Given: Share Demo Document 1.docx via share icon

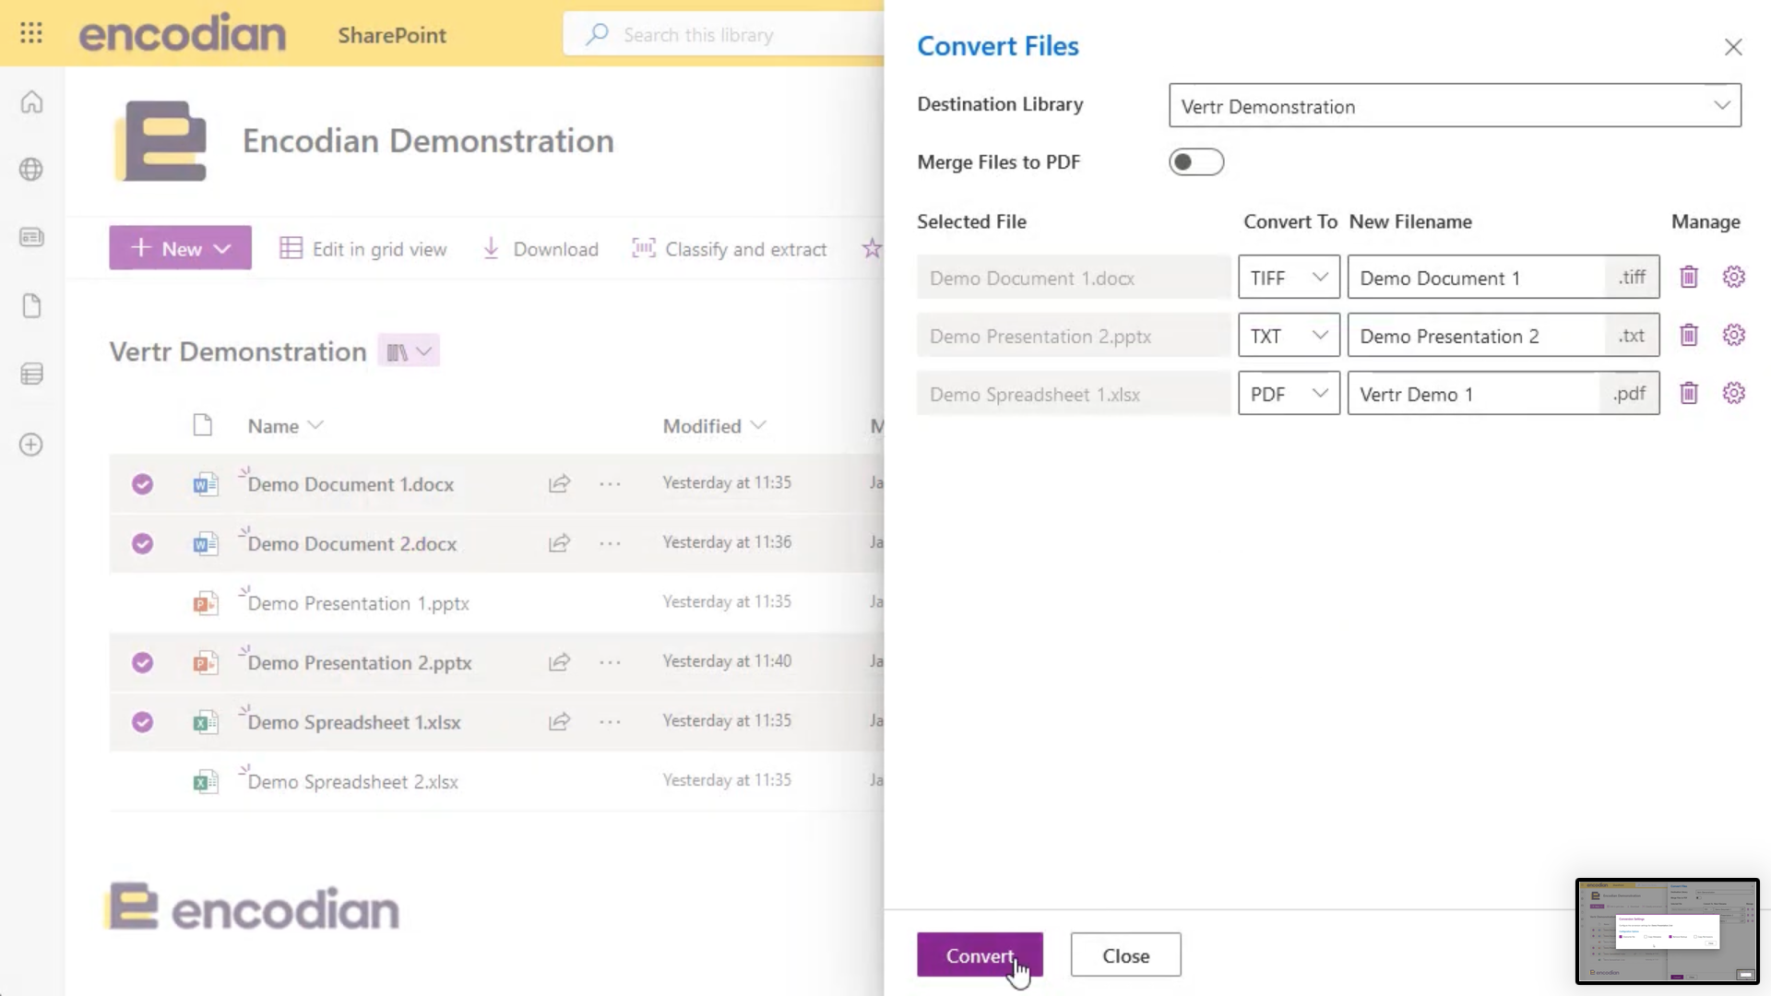Looking at the screenshot, I should [559, 483].
